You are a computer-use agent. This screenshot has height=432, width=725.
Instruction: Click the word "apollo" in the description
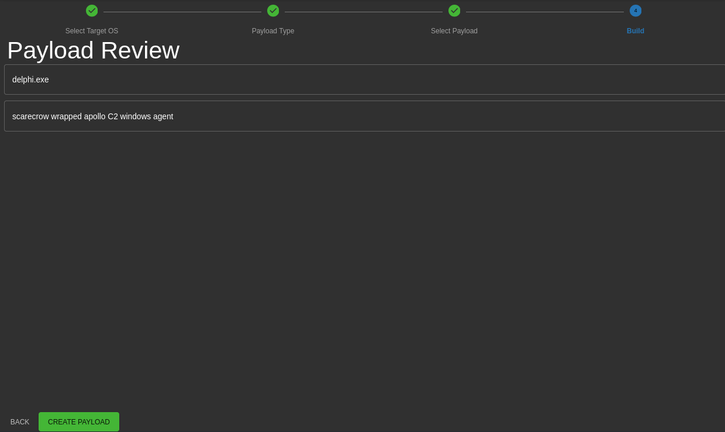pyautogui.click(x=95, y=116)
